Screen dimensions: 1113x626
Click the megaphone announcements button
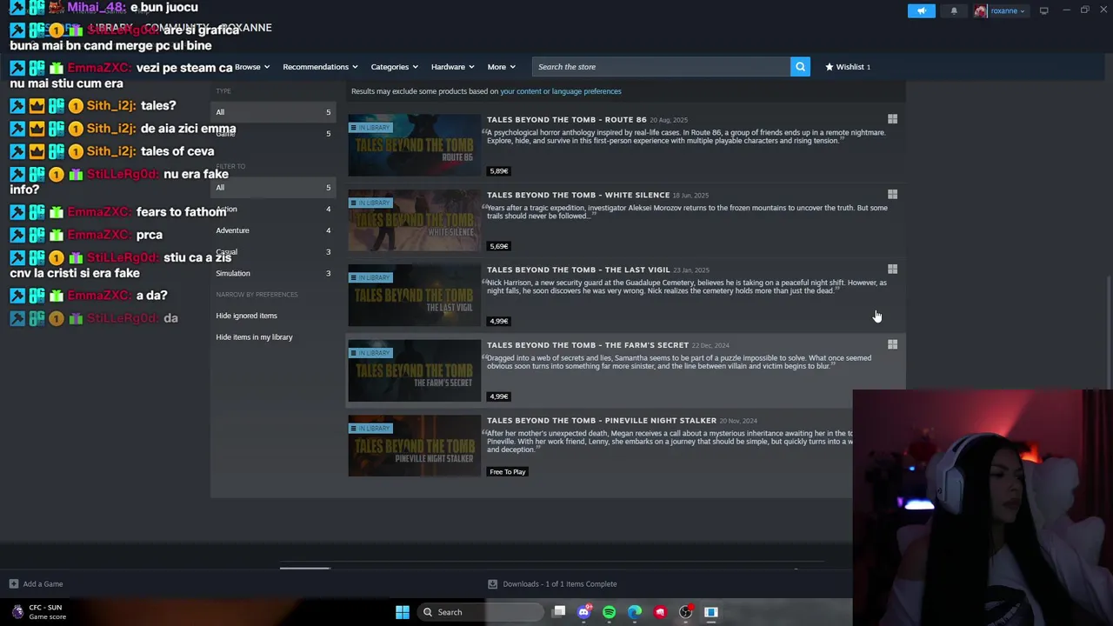tap(922, 10)
